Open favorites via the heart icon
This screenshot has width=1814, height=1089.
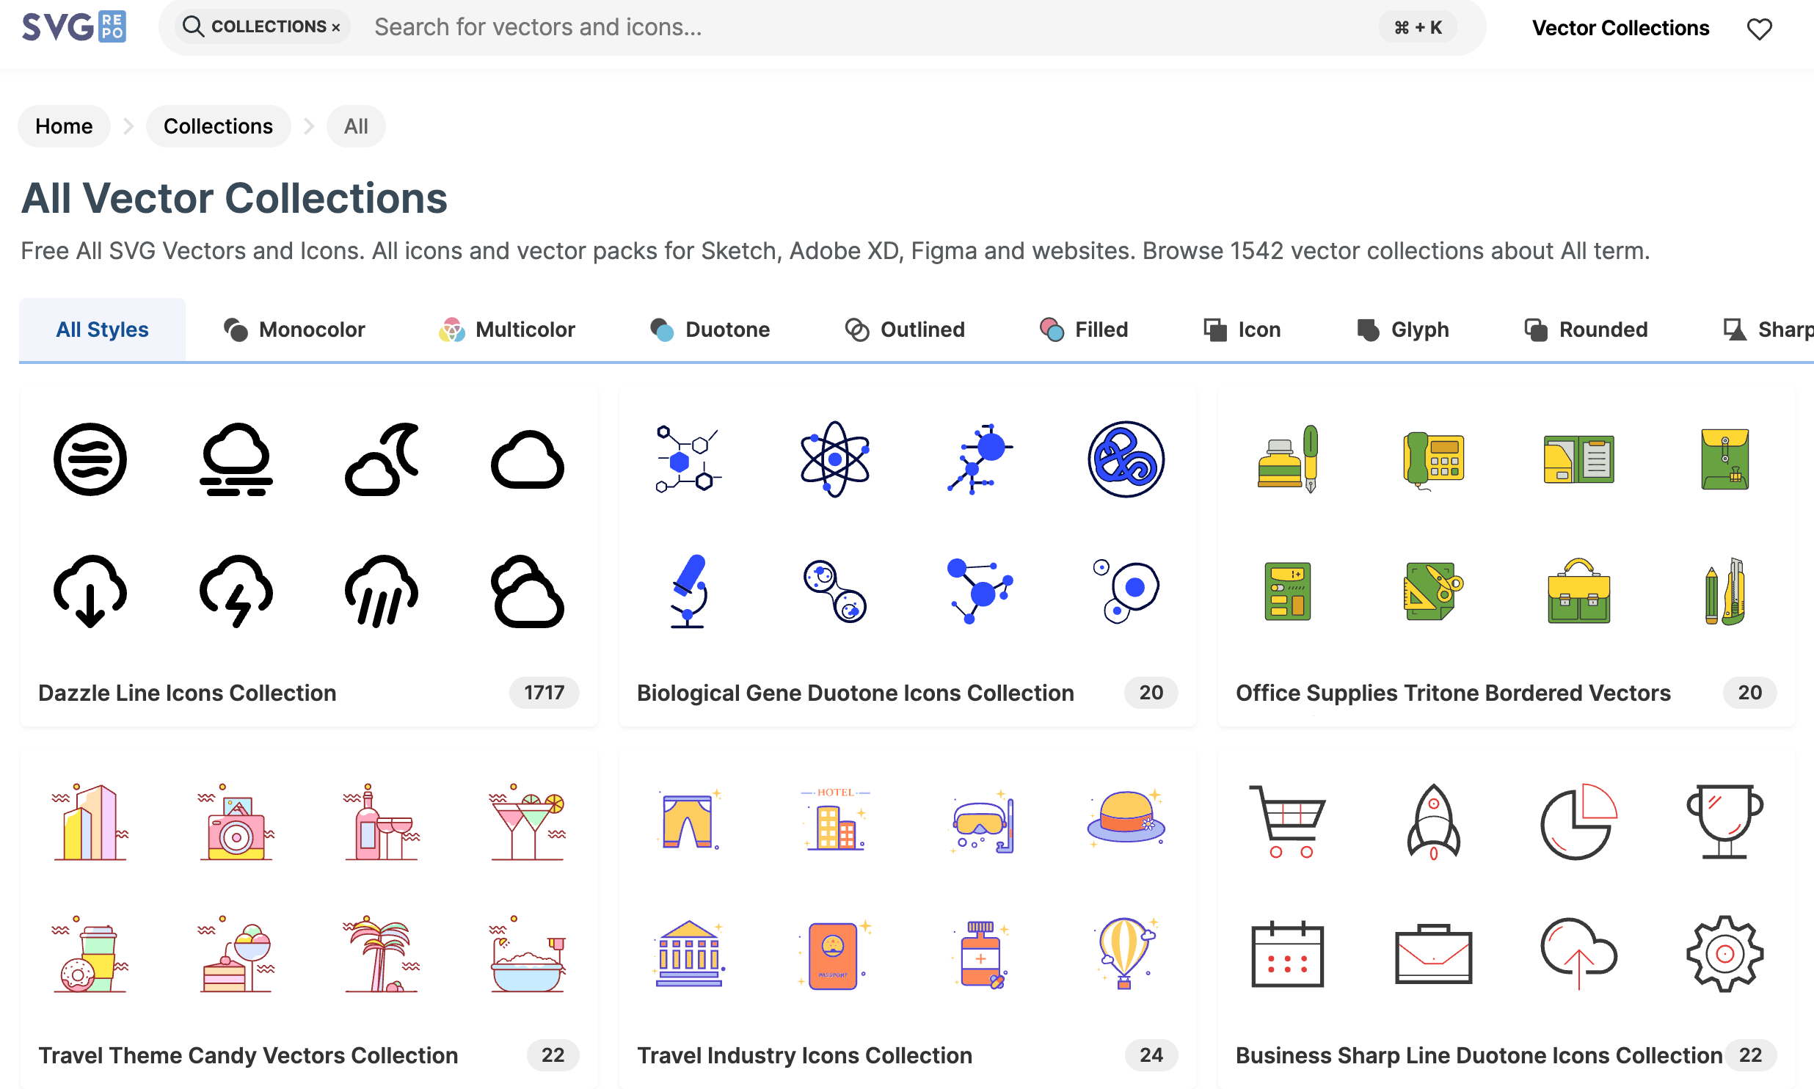[1759, 29]
